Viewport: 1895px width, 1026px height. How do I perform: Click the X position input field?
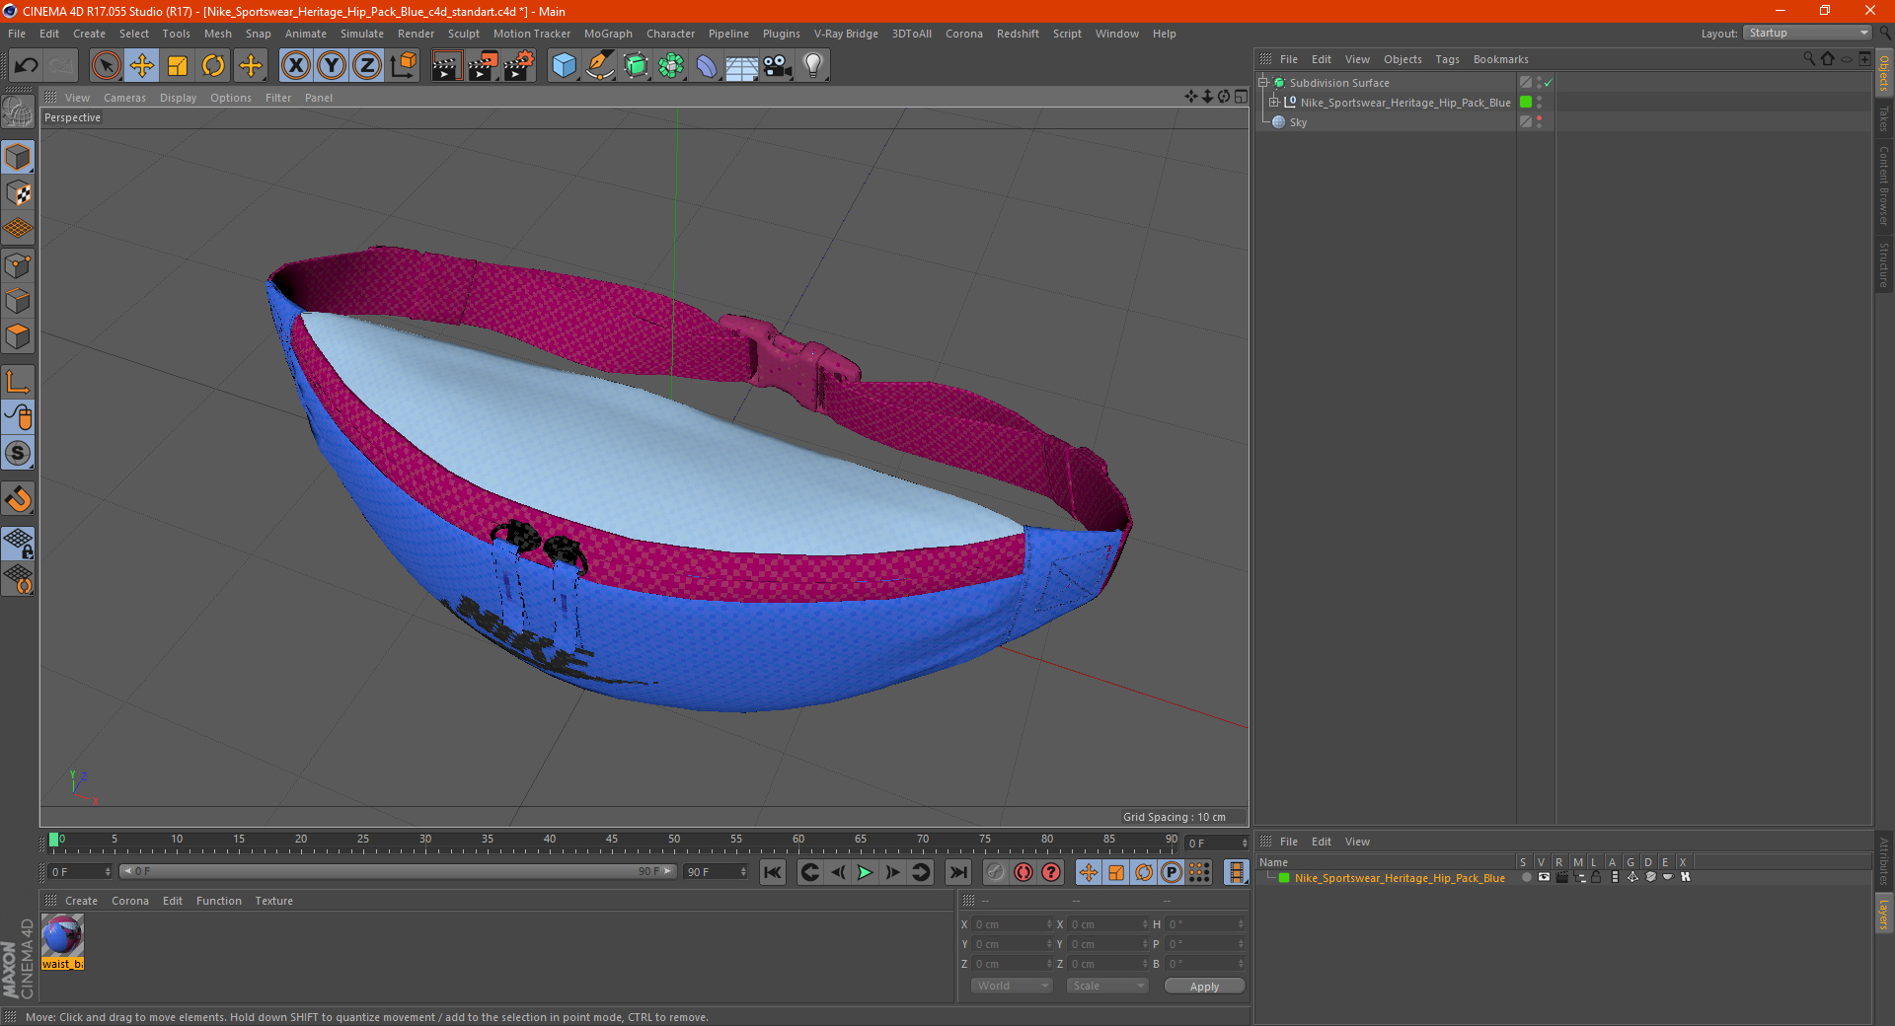(1014, 924)
